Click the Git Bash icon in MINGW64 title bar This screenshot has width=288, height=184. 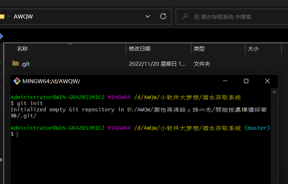point(17,81)
